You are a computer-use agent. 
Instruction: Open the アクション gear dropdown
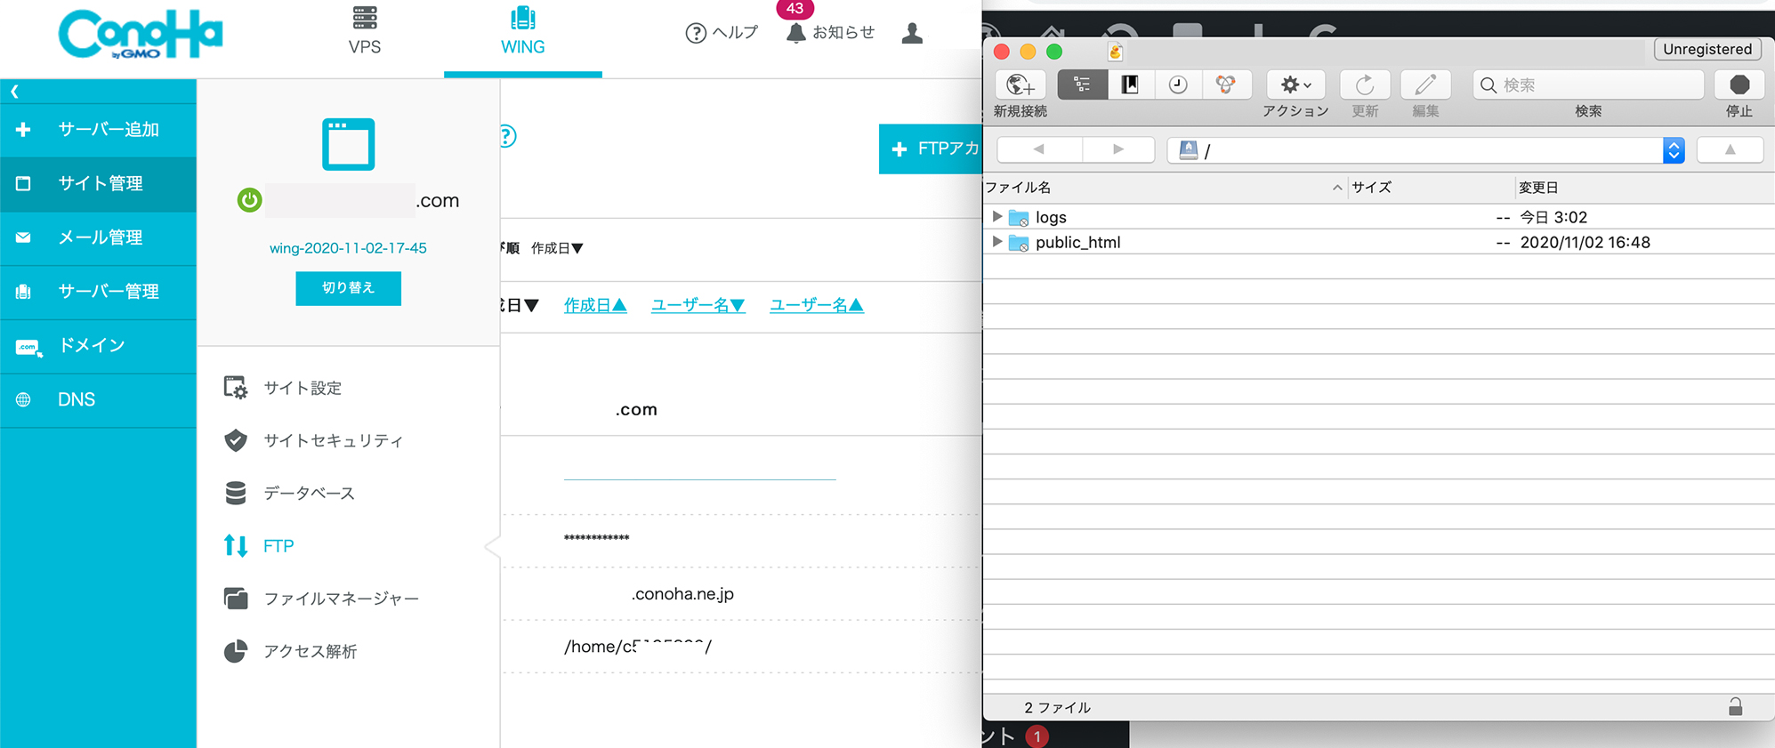coord(1295,84)
